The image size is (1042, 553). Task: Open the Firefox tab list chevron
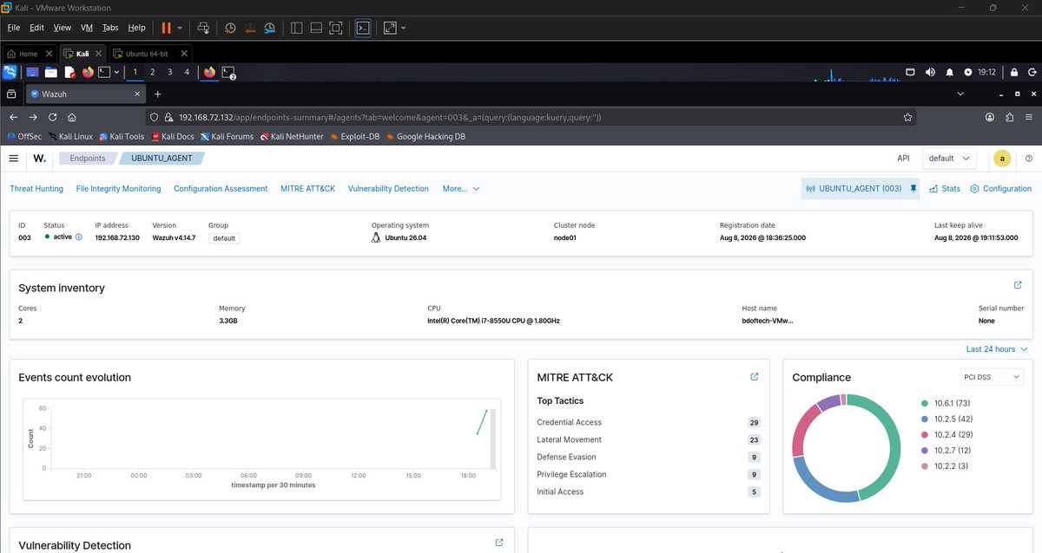[x=960, y=94]
